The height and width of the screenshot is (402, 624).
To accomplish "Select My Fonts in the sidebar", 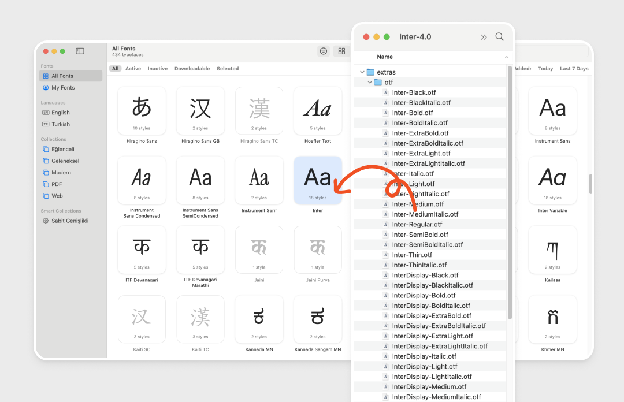I will click(x=62, y=88).
